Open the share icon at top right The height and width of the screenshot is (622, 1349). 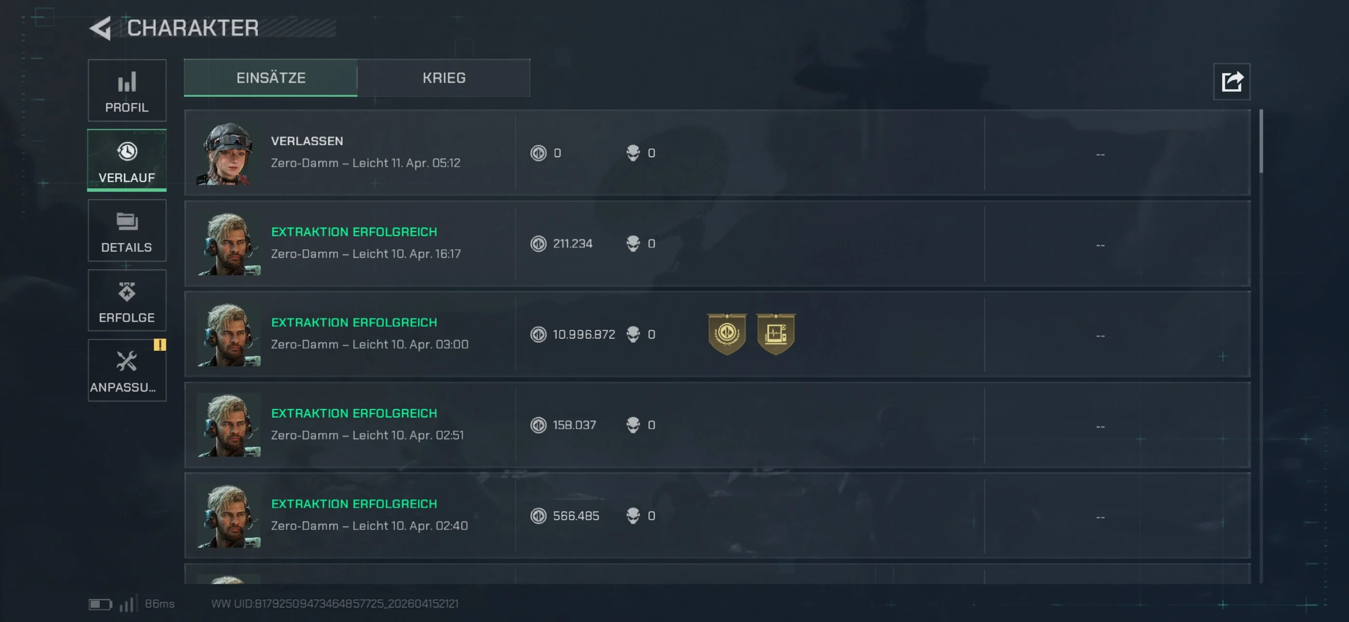pyautogui.click(x=1231, y=81)
